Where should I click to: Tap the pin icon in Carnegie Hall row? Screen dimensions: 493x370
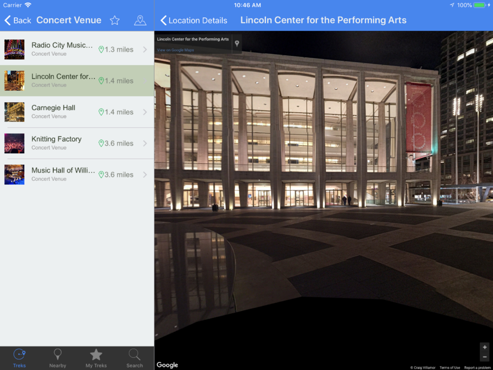[101, 112]
